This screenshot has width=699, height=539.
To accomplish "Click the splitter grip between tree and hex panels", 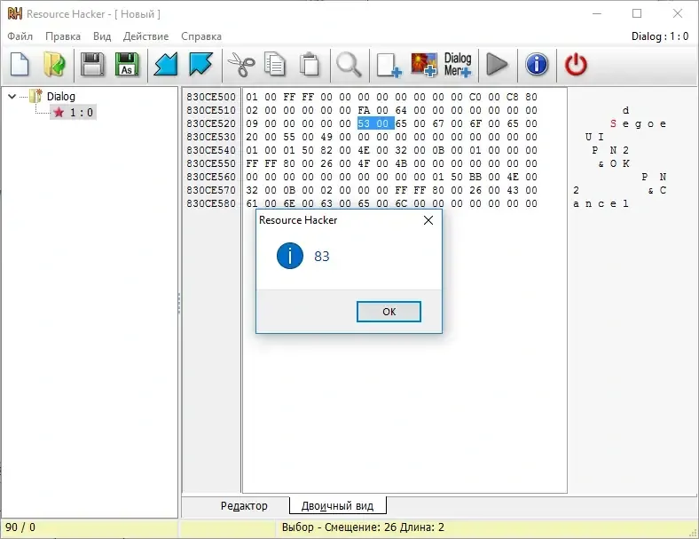I will [179, 304].
